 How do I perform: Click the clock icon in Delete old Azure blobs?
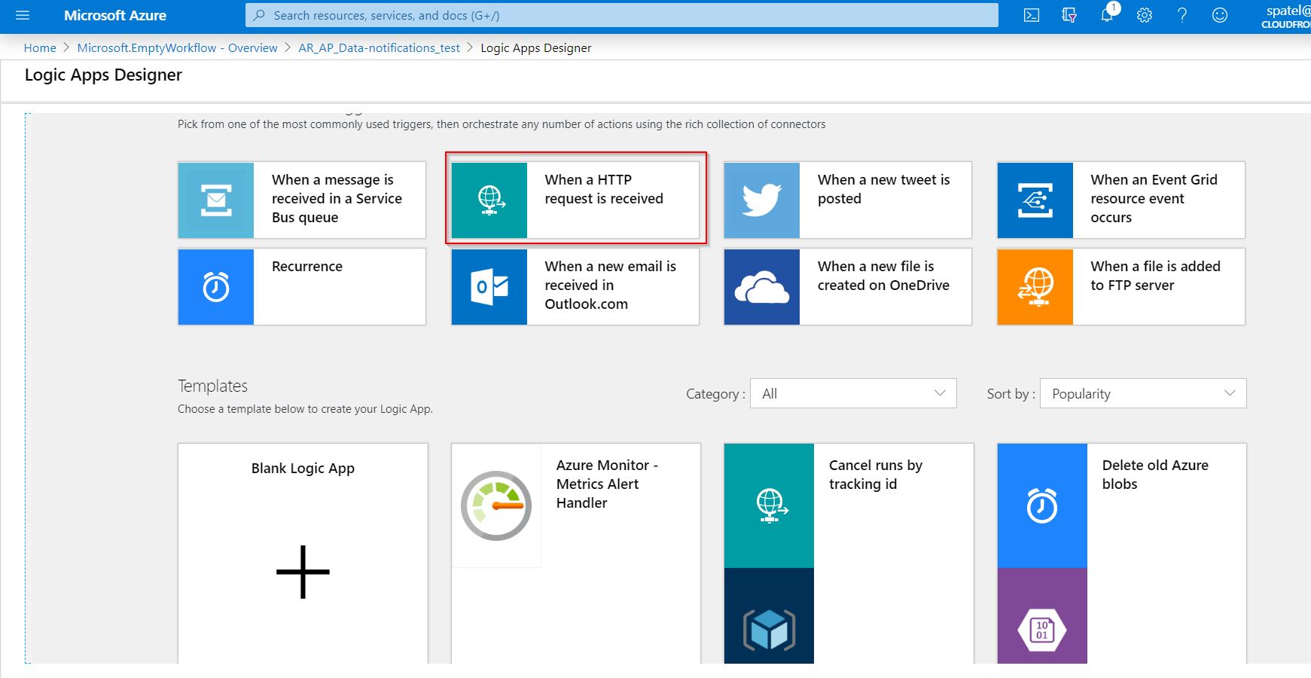tap(1042, 505)
